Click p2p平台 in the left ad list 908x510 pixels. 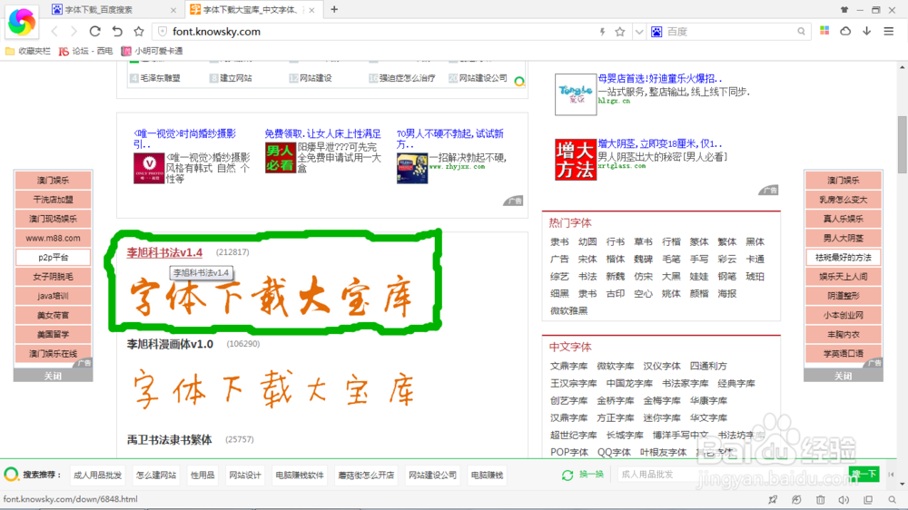pyautogui.click(x=53, y=257)
